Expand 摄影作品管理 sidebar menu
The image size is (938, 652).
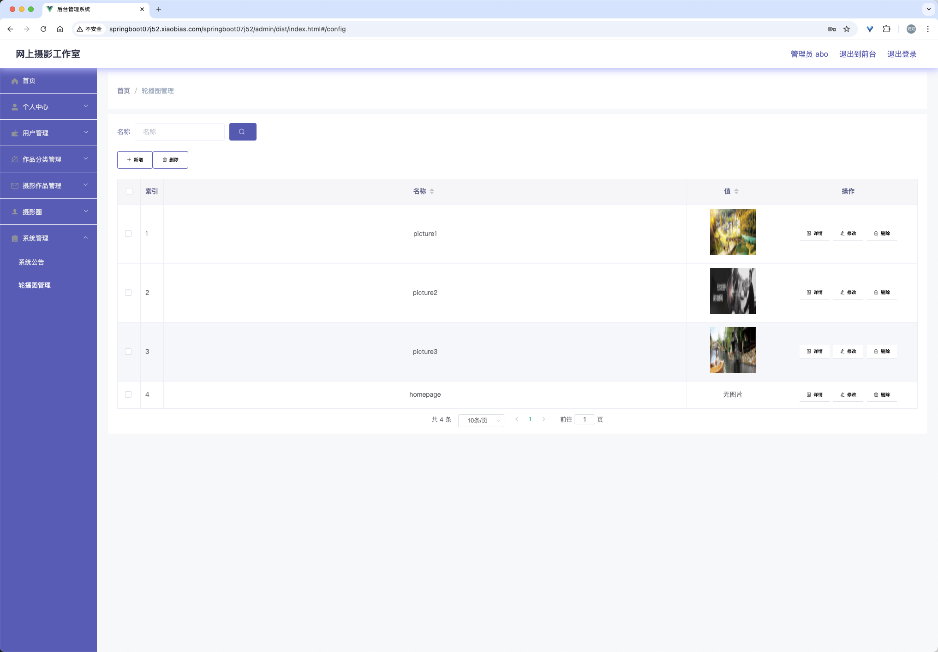click(48, 186)
